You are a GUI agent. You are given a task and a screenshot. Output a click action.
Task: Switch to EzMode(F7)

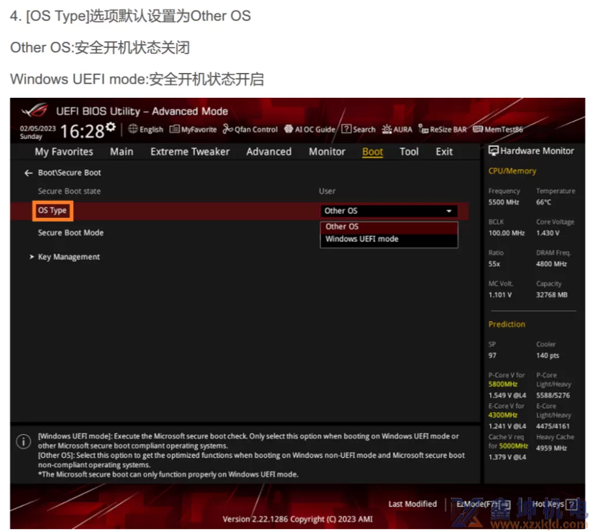[x=483, y=504]
